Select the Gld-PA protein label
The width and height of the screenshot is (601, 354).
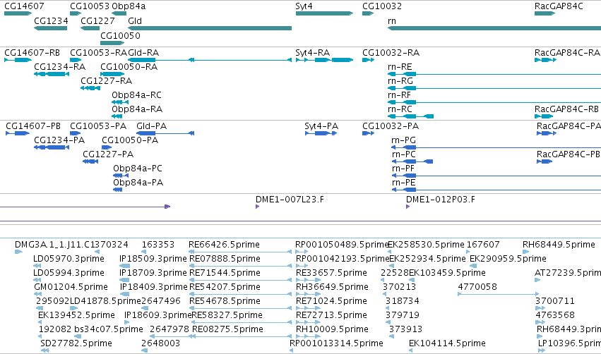151,126
